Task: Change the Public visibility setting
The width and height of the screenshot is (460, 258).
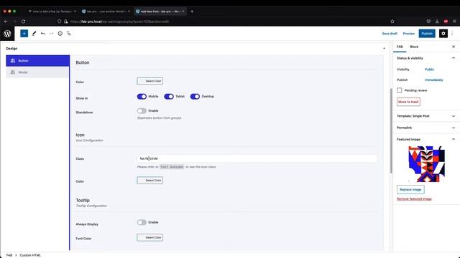Action: coord(430,70)
